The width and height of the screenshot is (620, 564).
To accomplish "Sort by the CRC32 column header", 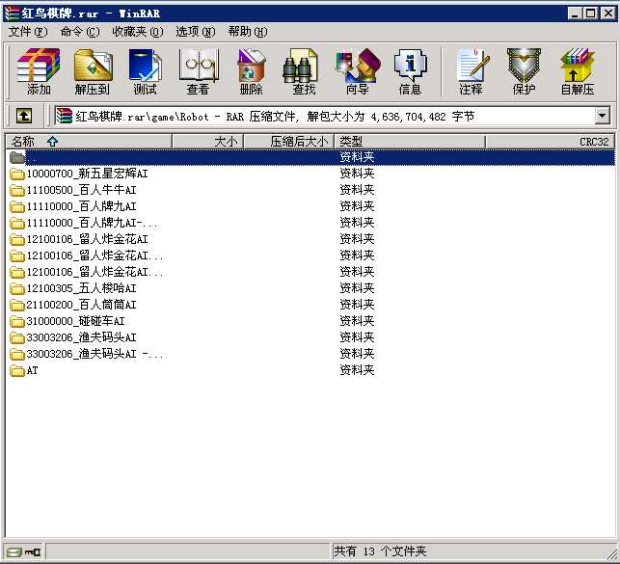I will click(x=550, y=142).
